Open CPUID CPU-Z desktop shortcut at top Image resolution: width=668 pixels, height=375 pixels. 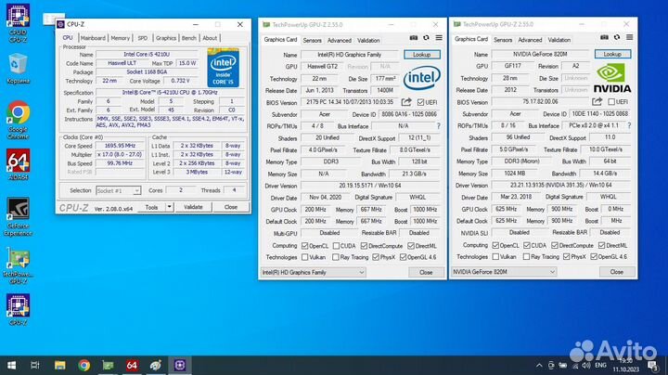click(x=18, y=22)
